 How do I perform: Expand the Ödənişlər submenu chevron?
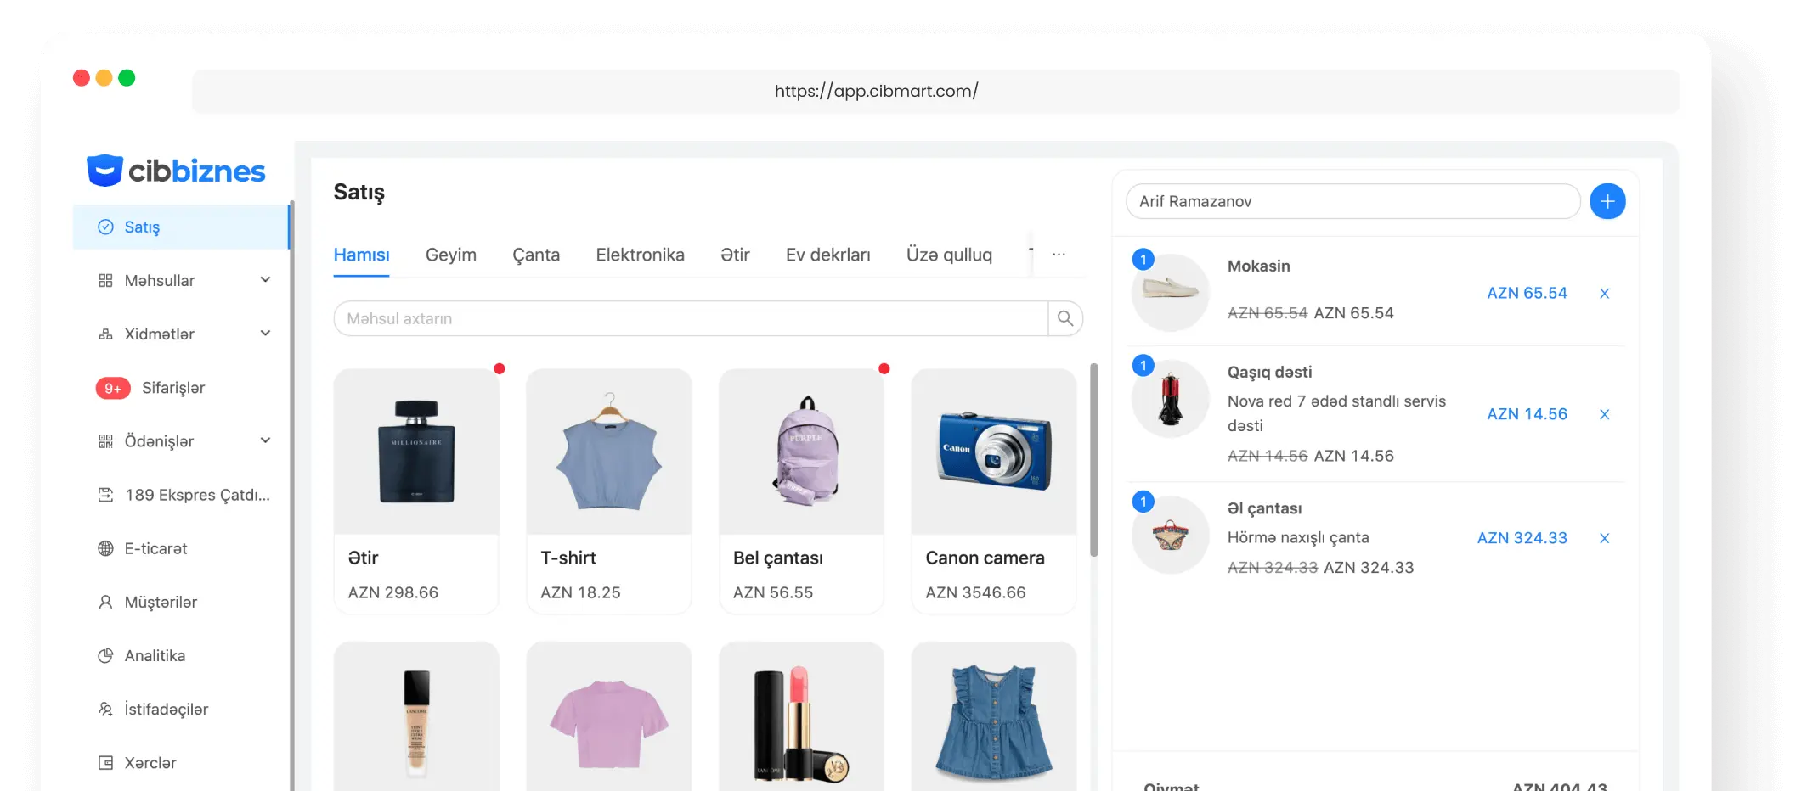click(265, 440)
